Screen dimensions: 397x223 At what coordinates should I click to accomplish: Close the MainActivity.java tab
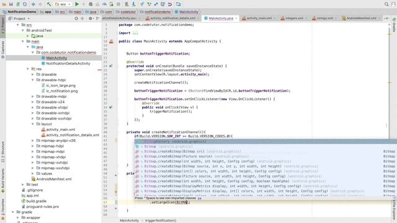pyautogui.click(x=236, y=18)
